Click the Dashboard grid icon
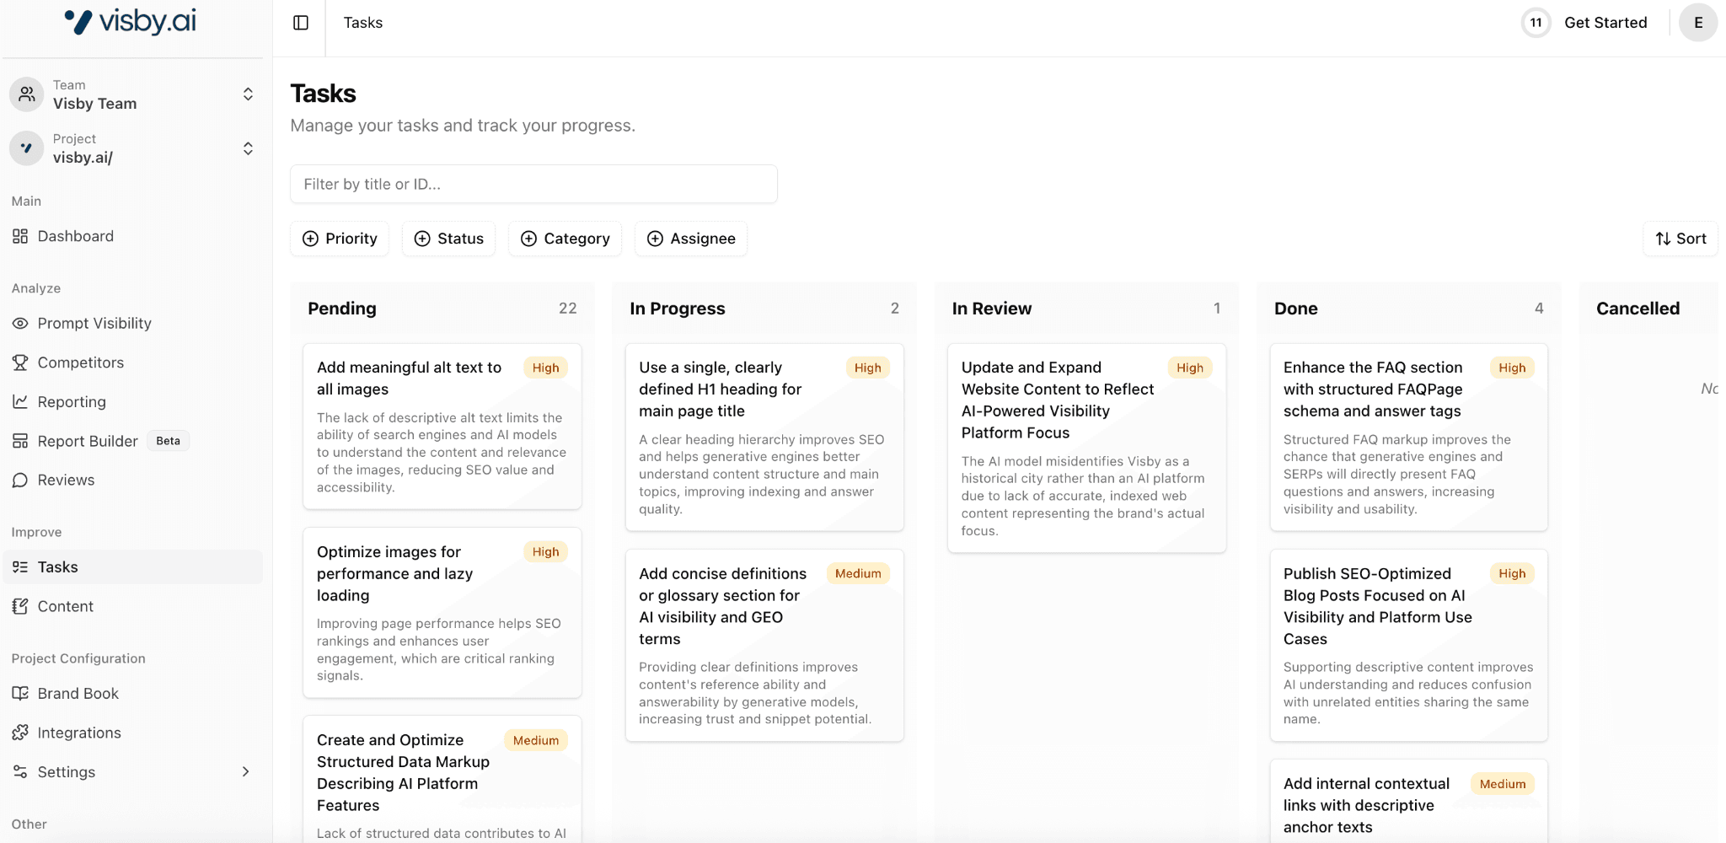This screenshot has width=1726, height=843. coord(20,236)
